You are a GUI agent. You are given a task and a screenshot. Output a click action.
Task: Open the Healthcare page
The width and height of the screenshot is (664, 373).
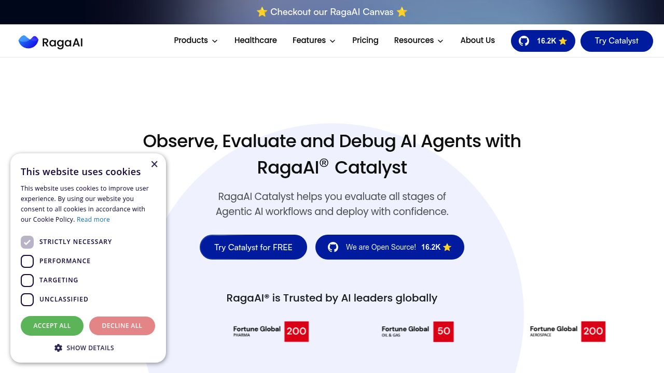[256, 40]
